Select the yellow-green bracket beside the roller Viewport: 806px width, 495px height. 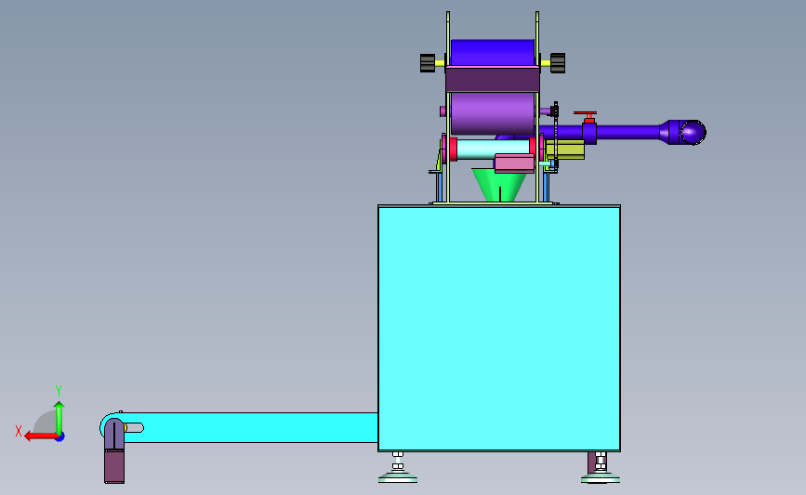tap(565, 150)
